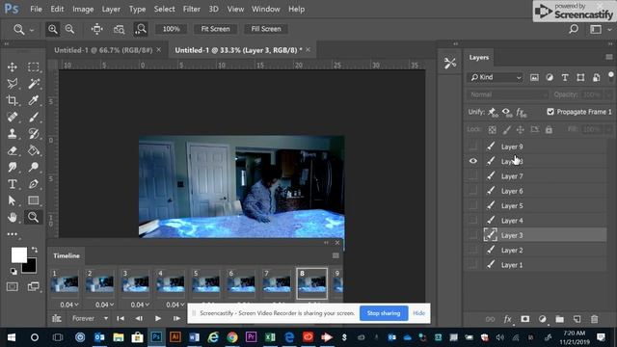Click the black background color swatch
Viewport: 617px width, 347px height.
31,267
